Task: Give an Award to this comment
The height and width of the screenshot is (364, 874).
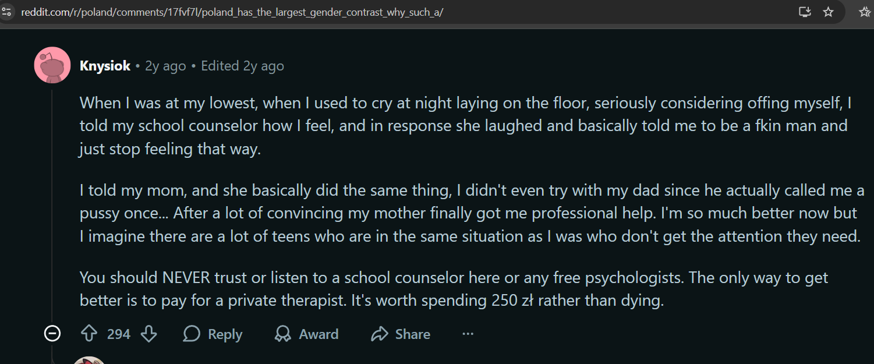Action: click(x=306, y=334)
